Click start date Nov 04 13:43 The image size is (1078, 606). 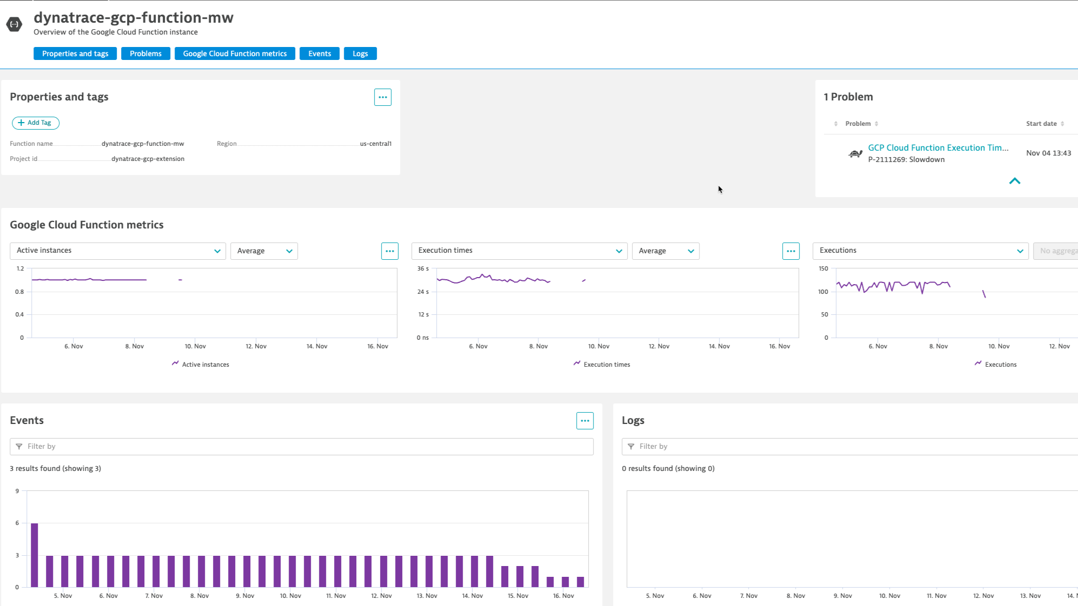tap(1048, 153)
